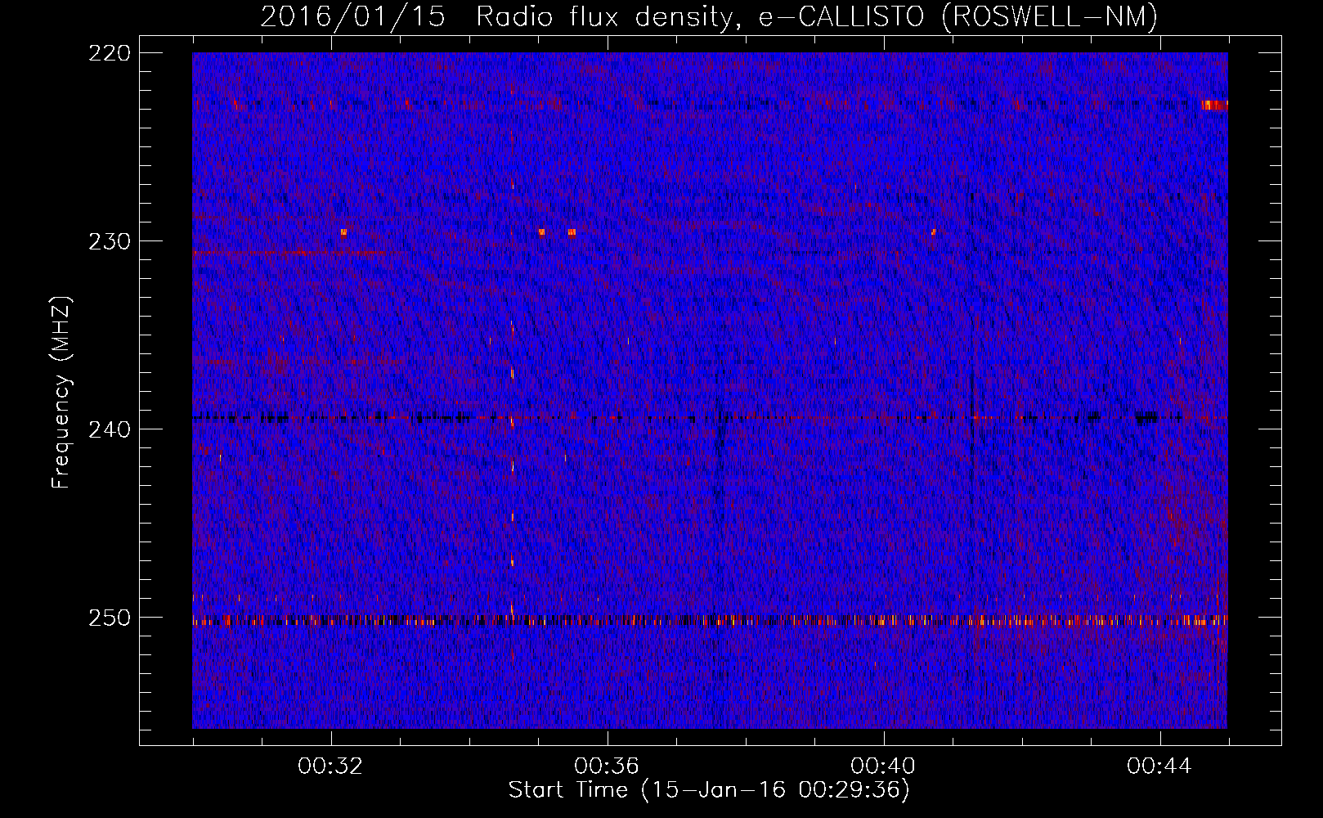Click the '250' frequency tick label
This screenshot has width=1323, height=818.
(109, 618)
